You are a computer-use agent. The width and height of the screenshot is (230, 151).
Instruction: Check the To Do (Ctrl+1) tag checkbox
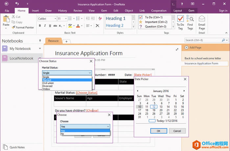[141, 17]
